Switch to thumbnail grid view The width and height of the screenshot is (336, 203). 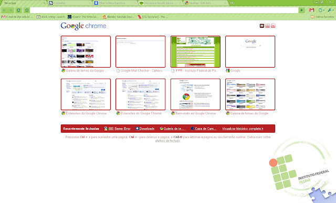pyautogui.click(x=261, y=26)
